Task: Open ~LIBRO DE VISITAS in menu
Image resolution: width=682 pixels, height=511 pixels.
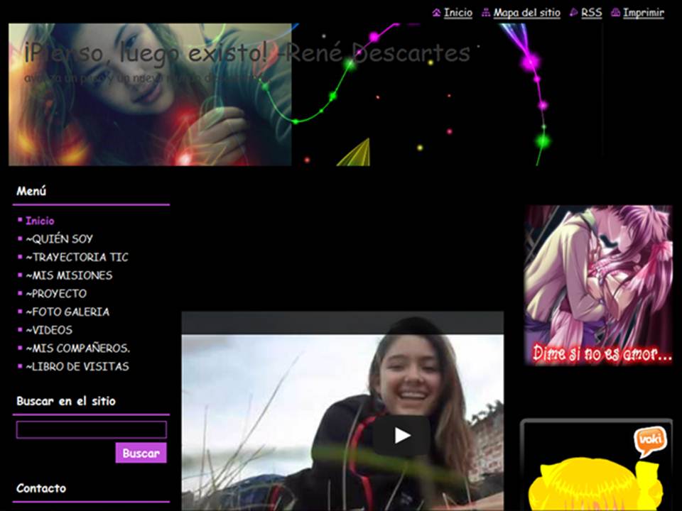Action: pyautogui.click(x=77, y=367)
